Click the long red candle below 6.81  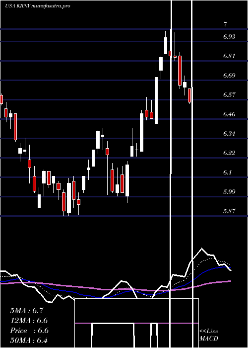180,71
